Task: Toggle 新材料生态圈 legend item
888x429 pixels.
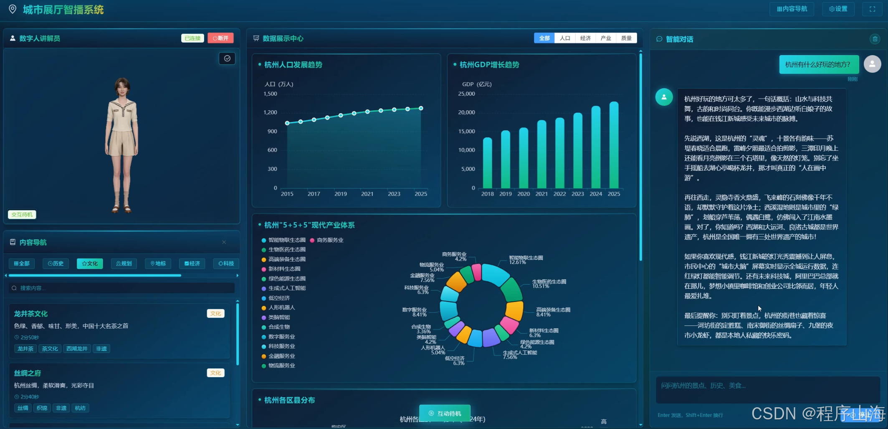Action: coord(281,269)
